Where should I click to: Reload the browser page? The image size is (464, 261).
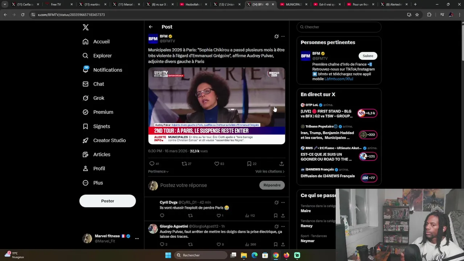(22, 14)
